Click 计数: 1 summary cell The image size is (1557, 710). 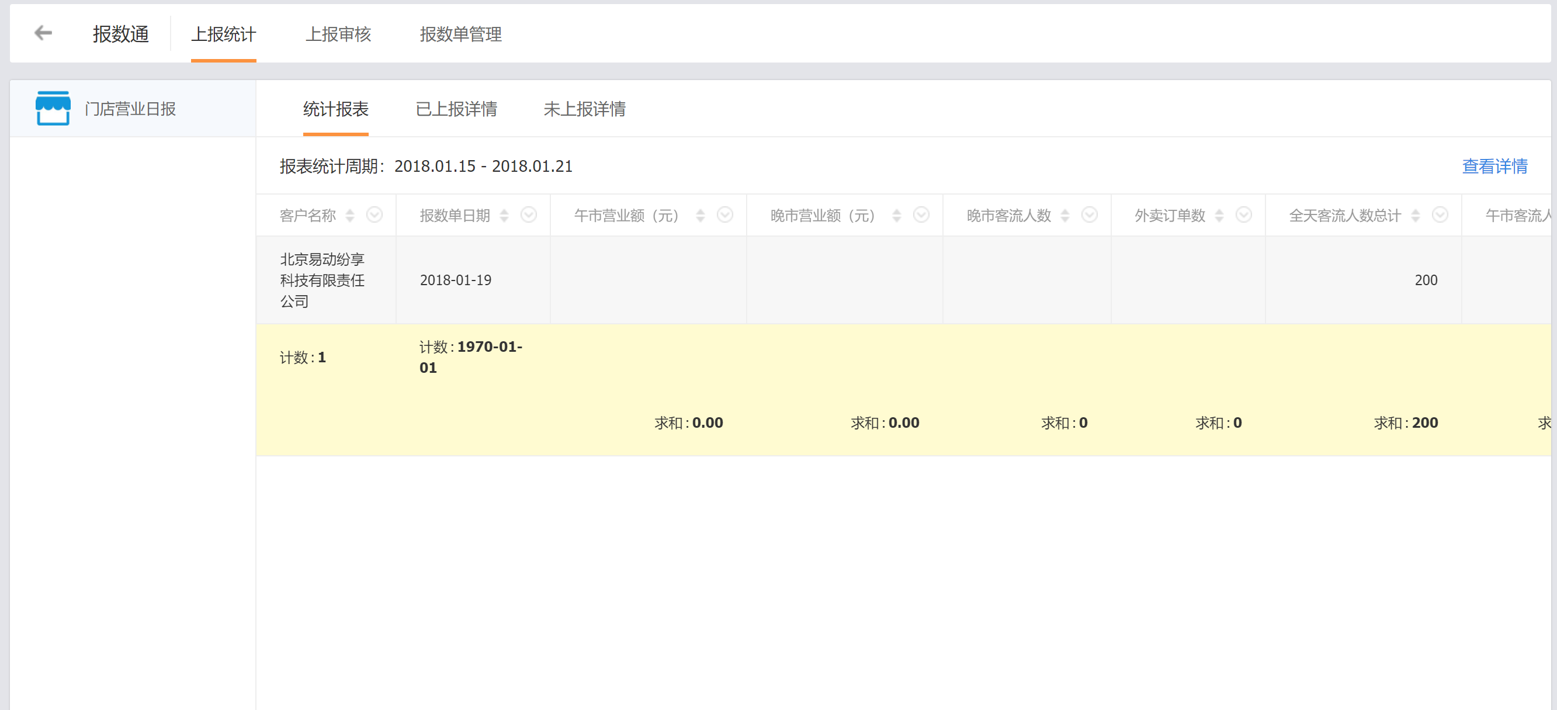coord(303,358)
